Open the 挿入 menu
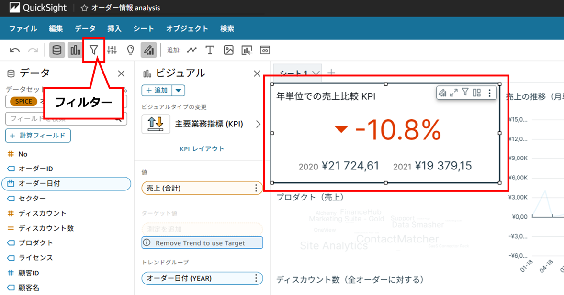Image resolution: width=564 pixels, height=295 pixels. 114,28
